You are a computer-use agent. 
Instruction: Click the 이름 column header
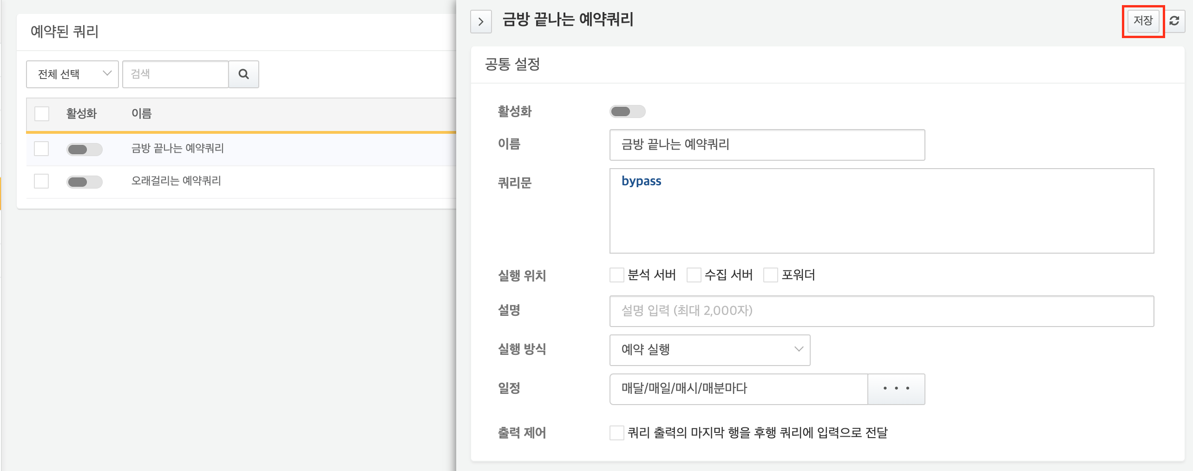[x=142, y=114]
